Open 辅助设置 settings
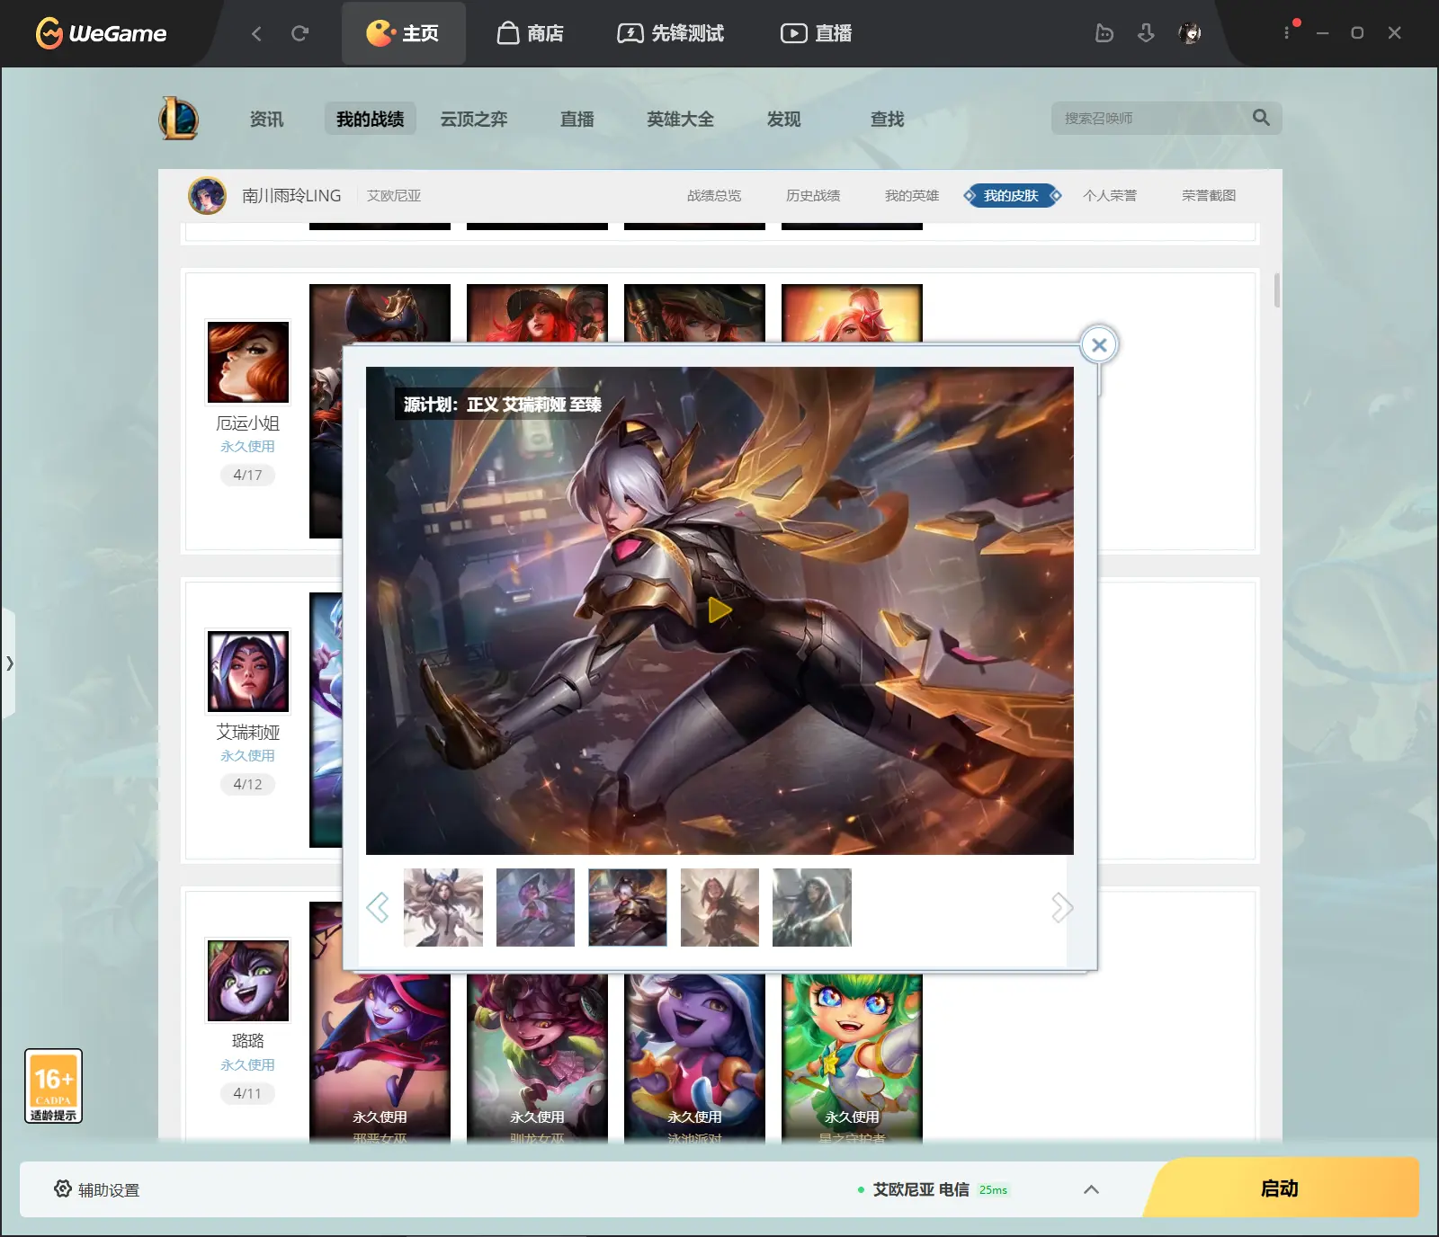 [97, 1189]
